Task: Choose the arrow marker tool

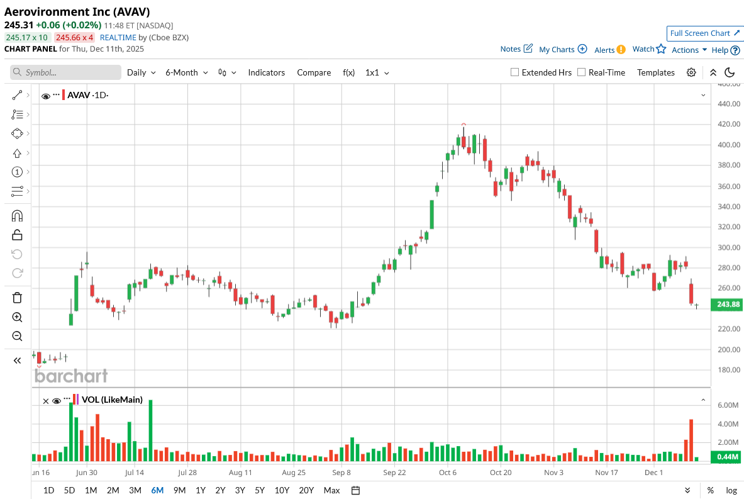Action: pos(17,153)
